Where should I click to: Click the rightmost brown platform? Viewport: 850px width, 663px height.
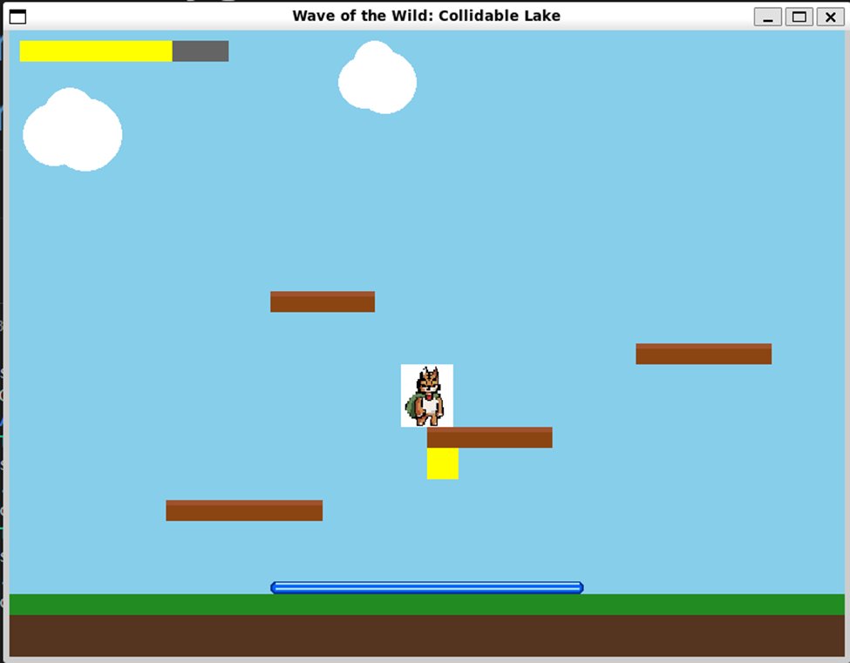703,353
